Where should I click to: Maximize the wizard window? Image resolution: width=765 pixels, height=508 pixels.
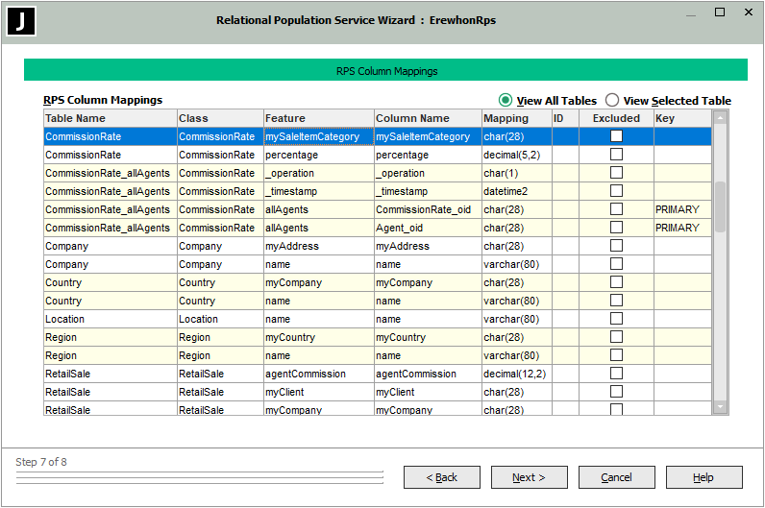(720, 12)
